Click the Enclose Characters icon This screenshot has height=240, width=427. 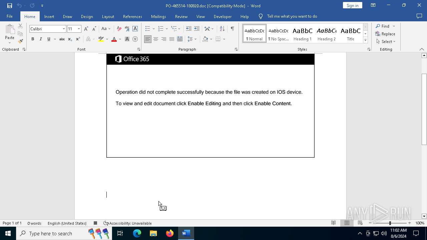[x=135, y=39]
